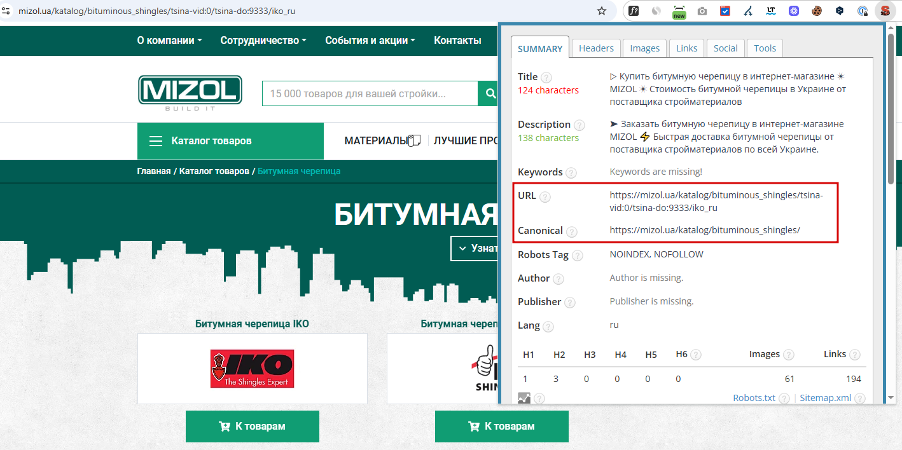Switch to the Links tab
The width and height of the screenshot is (902, 450).
687,48
